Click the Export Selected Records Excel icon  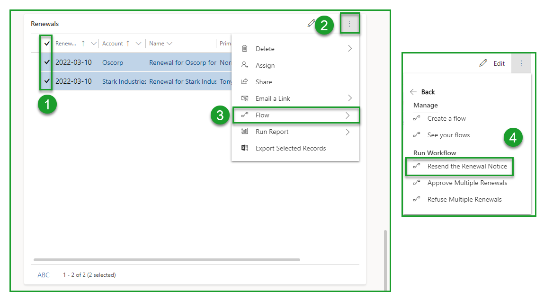coord(244,148)
